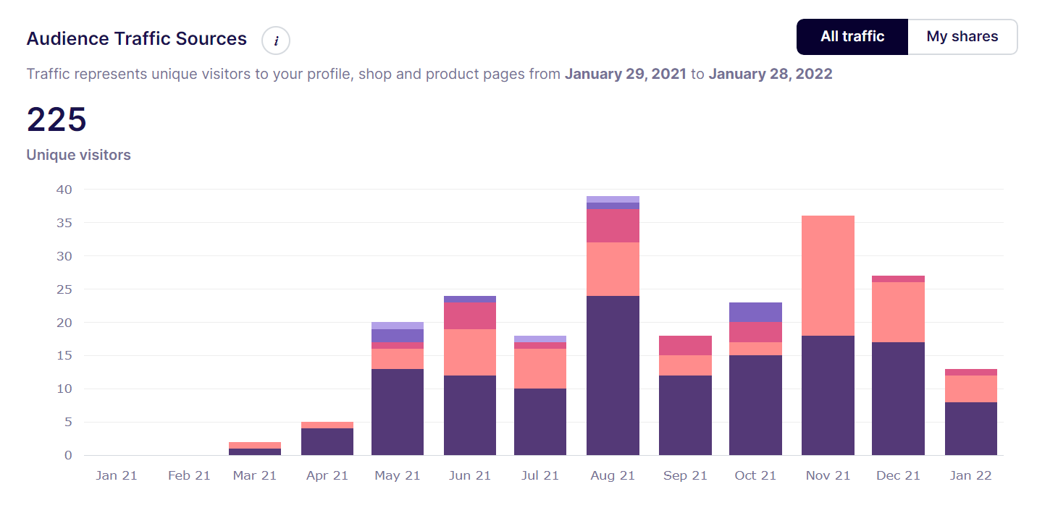Select the salmon segment of Dec 21 bar

(x=898, y=313)
